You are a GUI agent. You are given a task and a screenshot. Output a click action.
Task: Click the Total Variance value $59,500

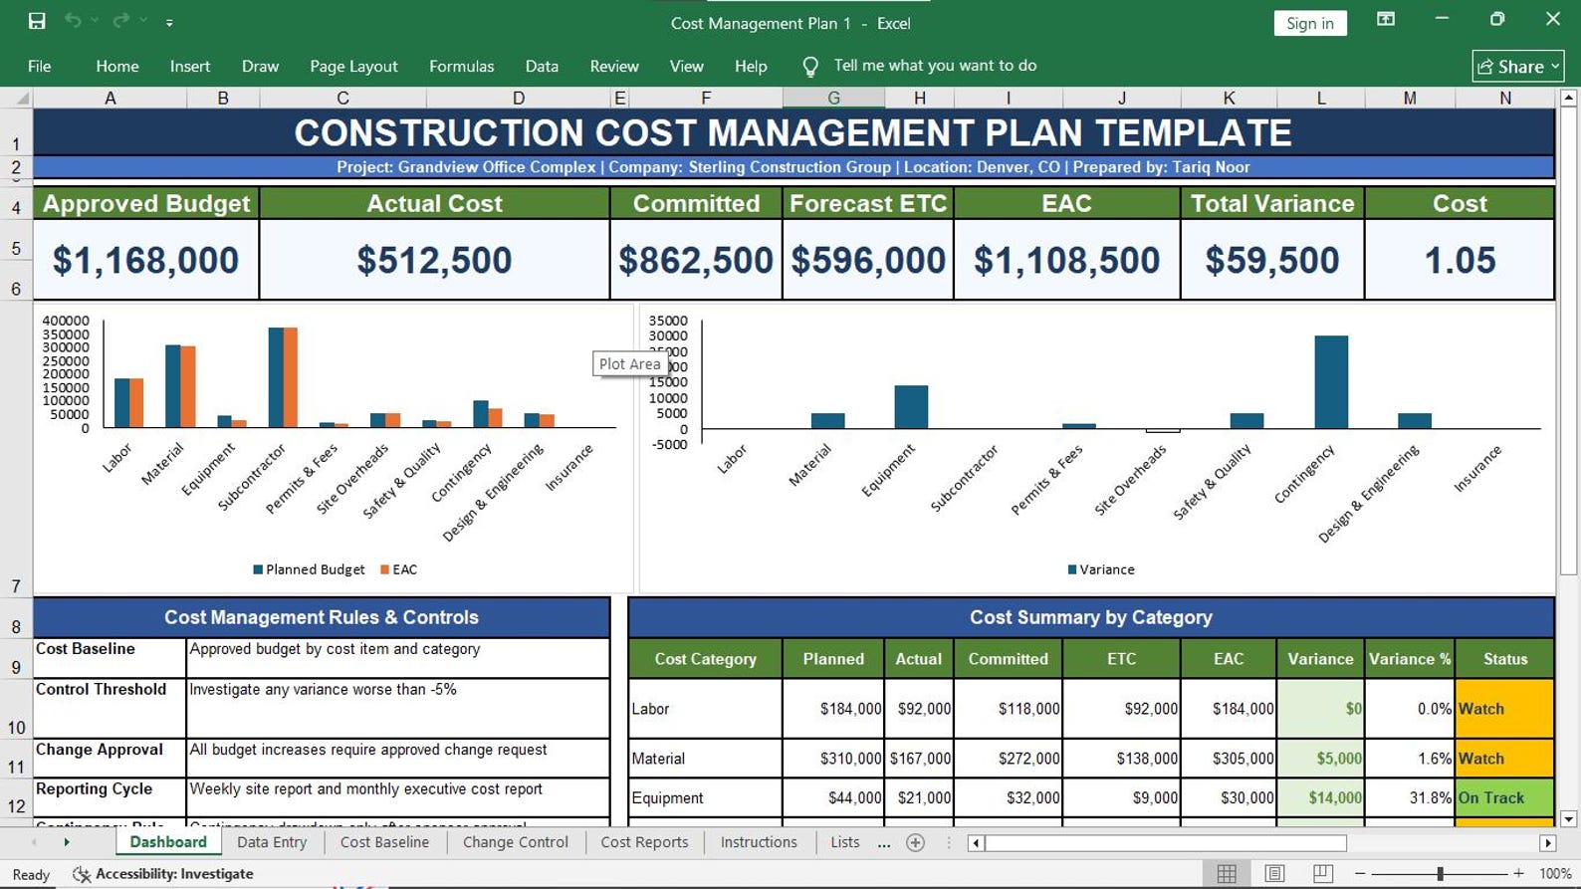(1271, 260)
